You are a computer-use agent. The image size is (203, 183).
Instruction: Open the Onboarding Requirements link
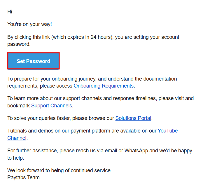click(x=104, y=86)
